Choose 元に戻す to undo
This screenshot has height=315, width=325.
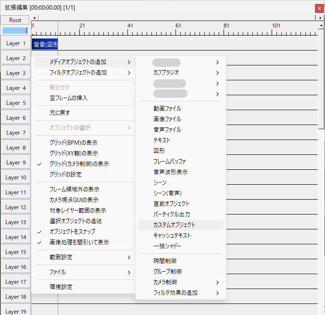[x=85, y=113]
